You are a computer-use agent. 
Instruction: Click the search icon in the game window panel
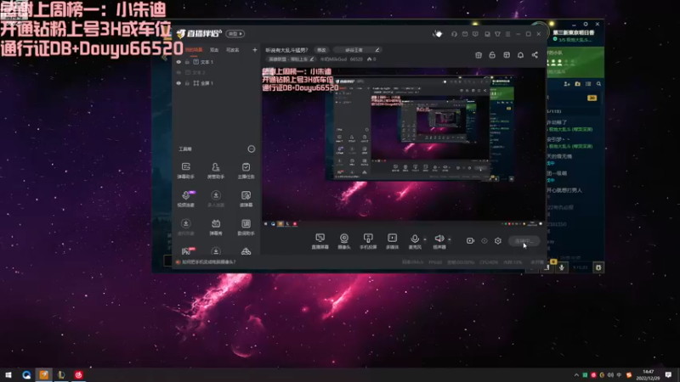pos(598,83)
